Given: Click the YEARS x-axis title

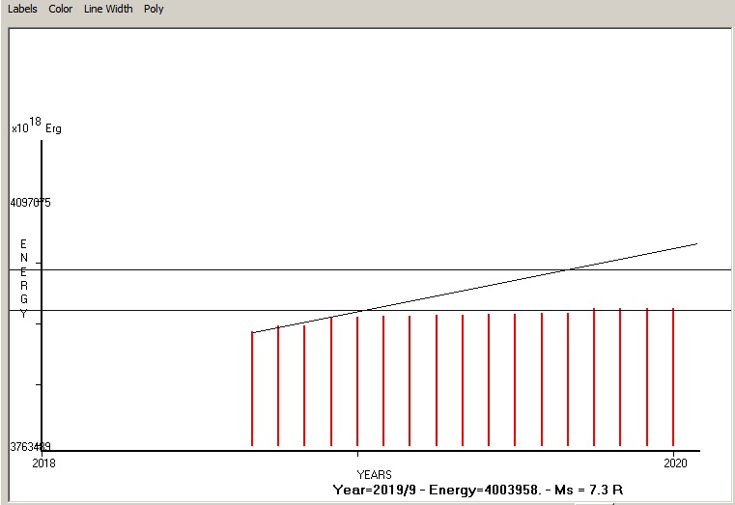Looking at the screenshot, I should click(374, 474).
